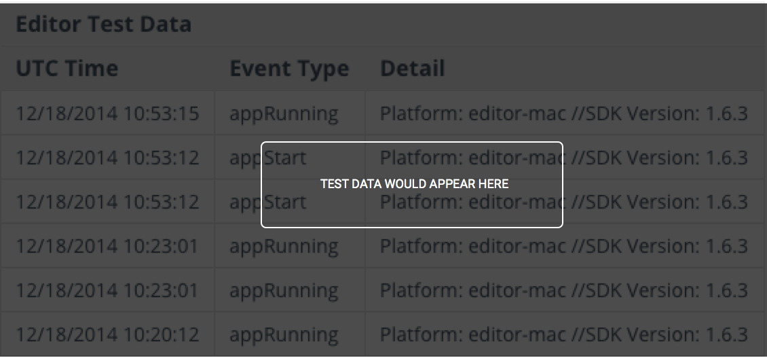The height and width of the screenshot is (358, 767).
Task: Click the "Editor Test Data" table title
Action: click(x=103, y=24)
